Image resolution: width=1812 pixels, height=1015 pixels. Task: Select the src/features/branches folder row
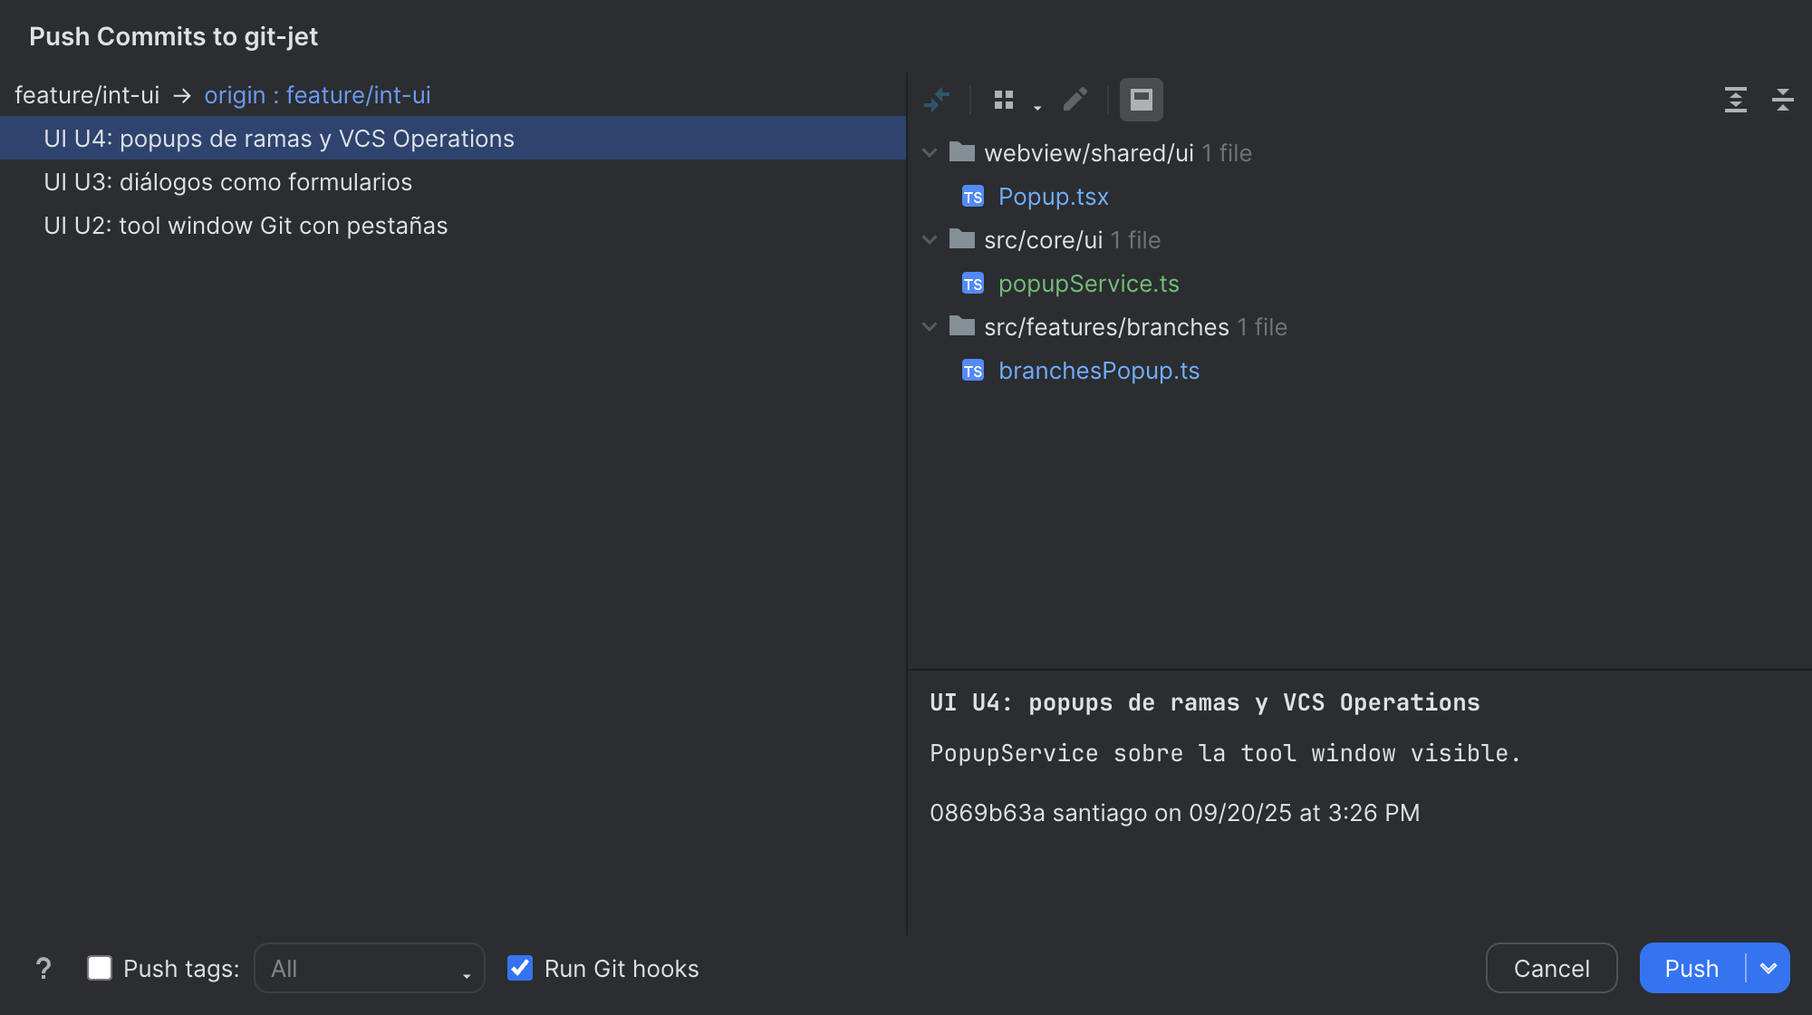(x=1359, y=327)
